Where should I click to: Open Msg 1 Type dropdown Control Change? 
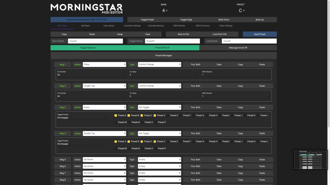[159, 64]
